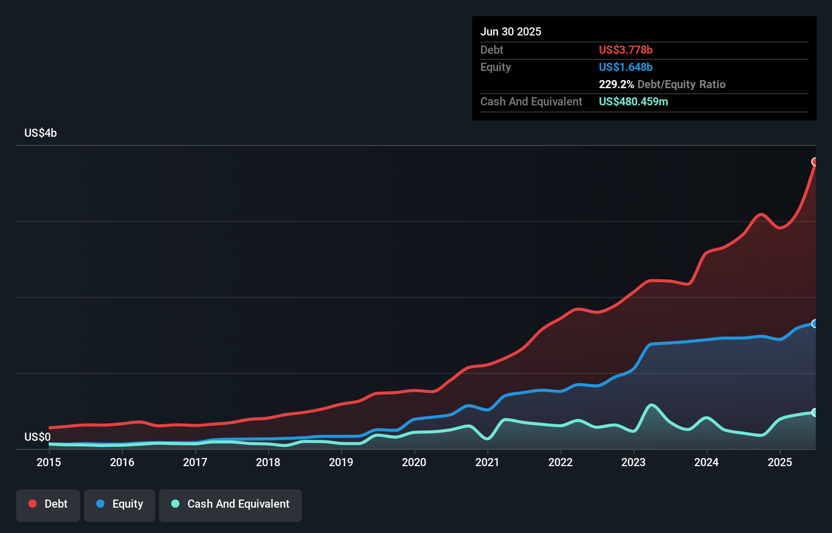The height and width of the screenshot is (533, 832).
Task: Click the 229.2% Debt/Equity Ratio text
Action: [662, 84]
